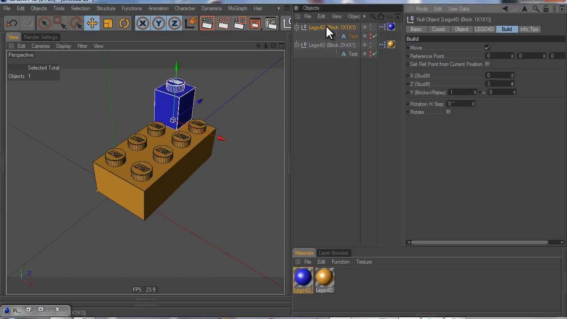Image resolution: width=567 pixels, height=319 pixels.
Task: Switch to Layer Browser tab
Action: click(334, 253)
